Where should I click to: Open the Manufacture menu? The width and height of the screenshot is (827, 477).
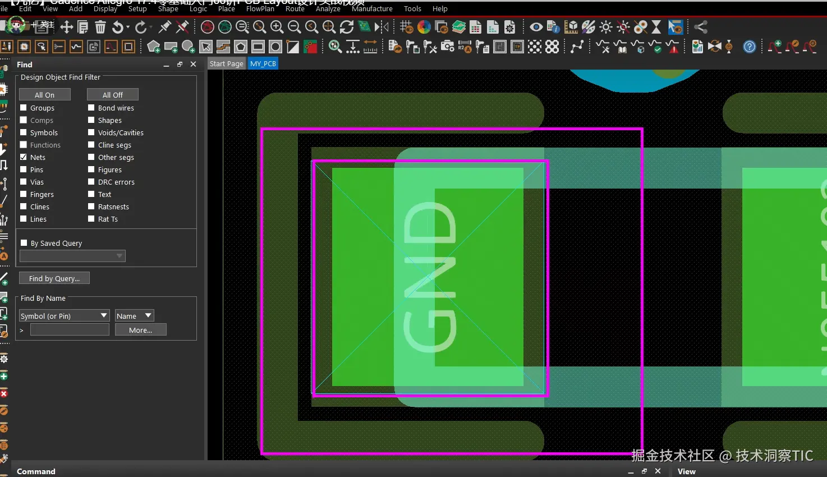pos(372,8)
